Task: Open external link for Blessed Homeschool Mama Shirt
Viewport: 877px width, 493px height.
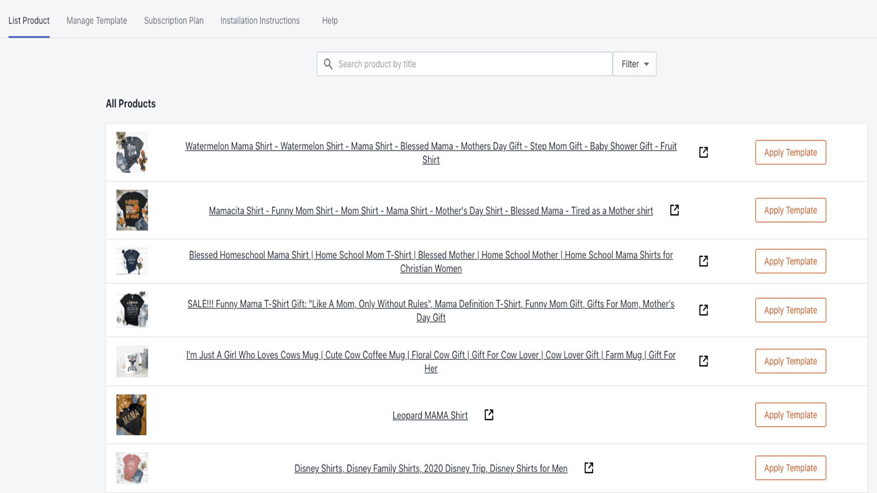Action: pyautogui.click(x=703, y=261)
